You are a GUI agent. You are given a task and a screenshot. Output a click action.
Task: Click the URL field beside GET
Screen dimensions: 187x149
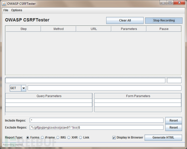[x=104, y=88]
